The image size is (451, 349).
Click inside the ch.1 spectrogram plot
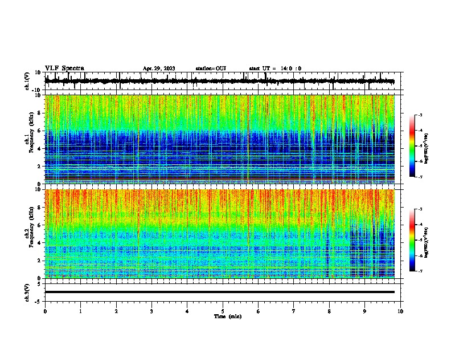(220, 139)
